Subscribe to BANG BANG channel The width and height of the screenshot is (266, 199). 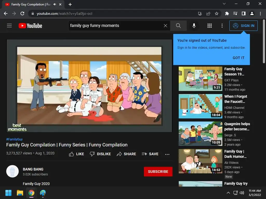tap(158, 172)
